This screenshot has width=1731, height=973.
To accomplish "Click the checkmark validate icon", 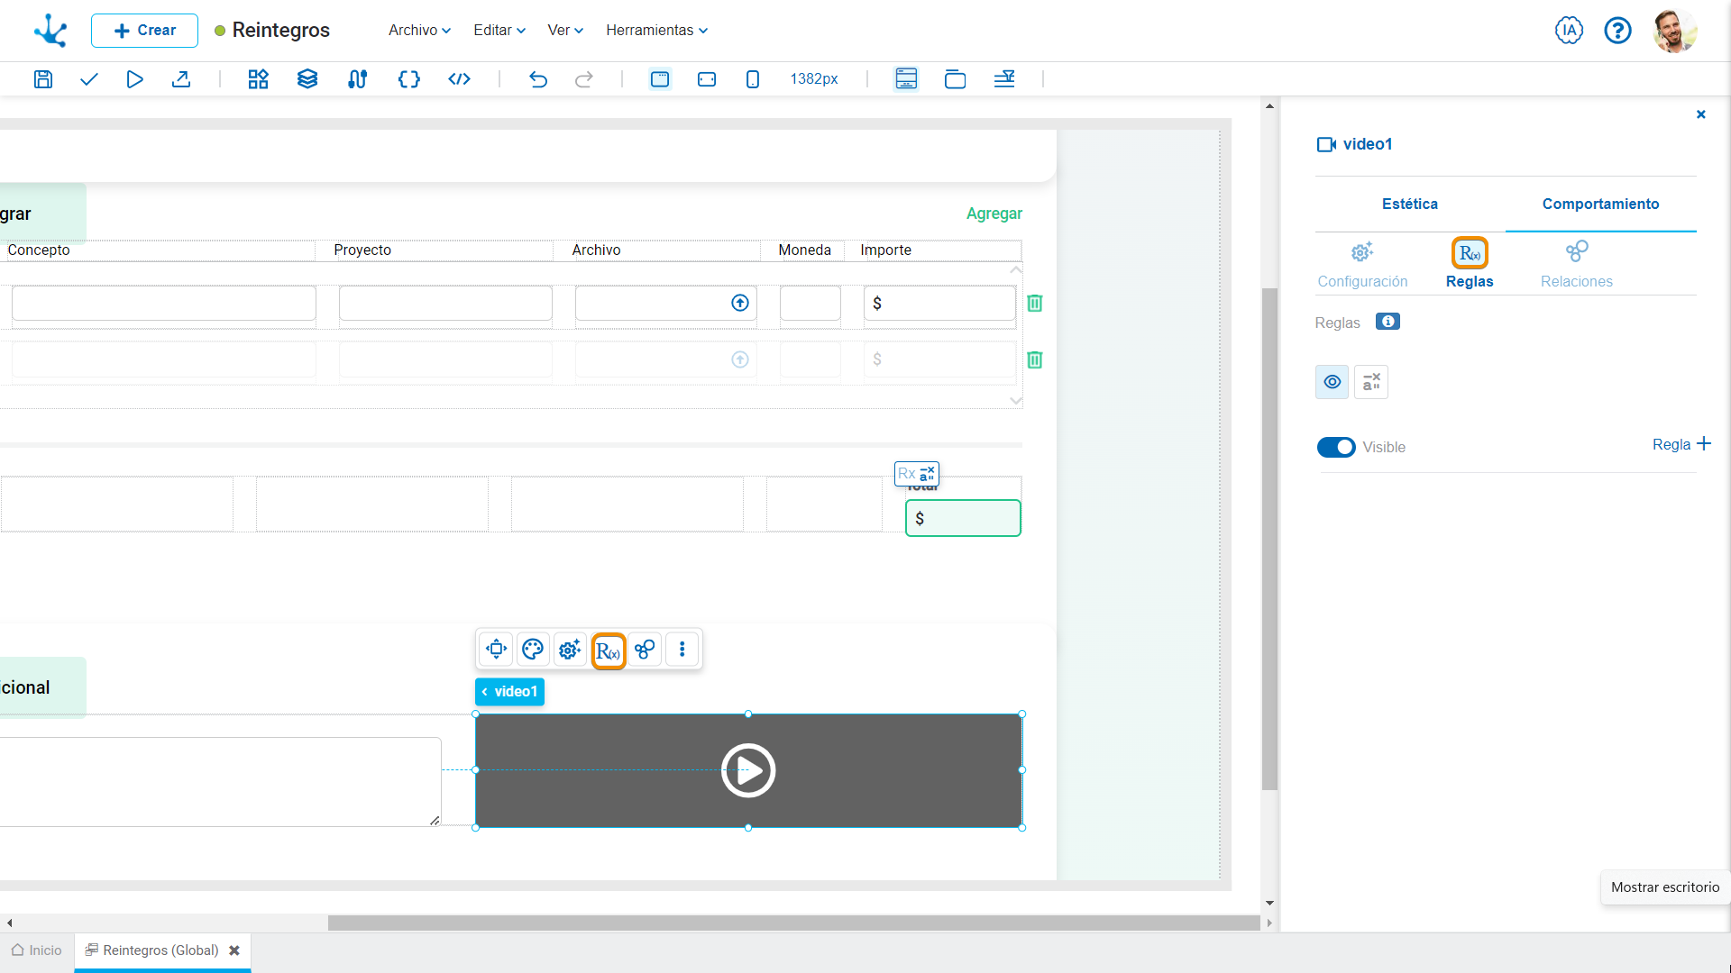I will pyautogui.click(x=88, y=79).
